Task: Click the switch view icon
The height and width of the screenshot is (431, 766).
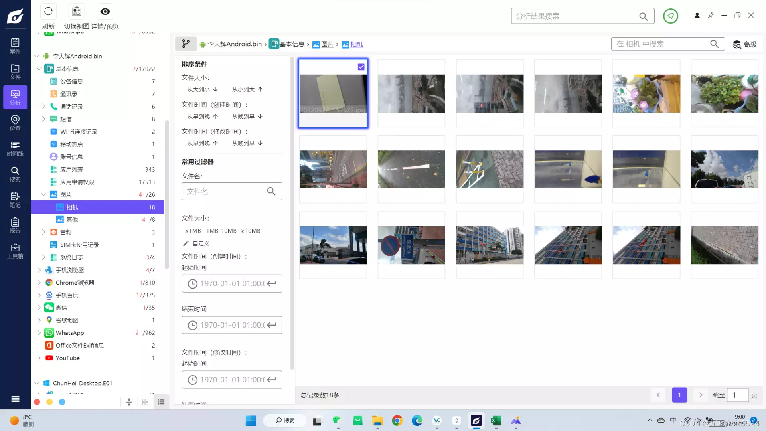Action: tap(77, 12)
